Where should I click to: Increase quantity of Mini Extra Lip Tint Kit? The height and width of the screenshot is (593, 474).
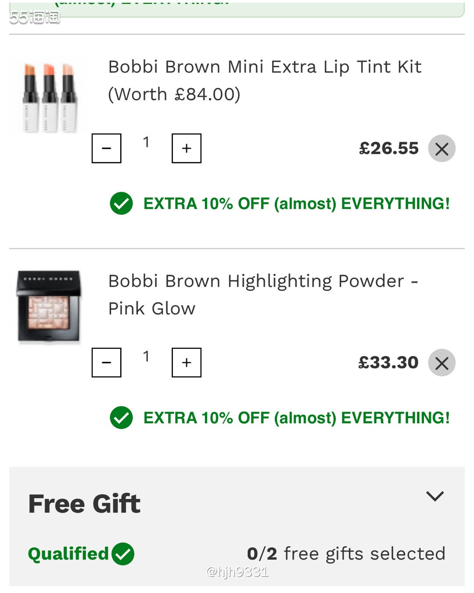click(187, 148)
